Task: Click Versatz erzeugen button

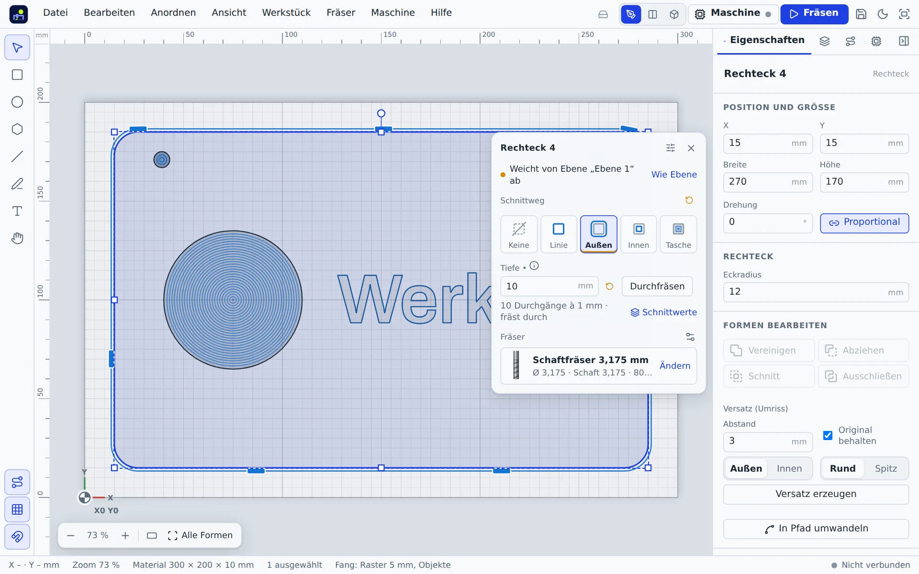Action: click(x=816, y=494)
